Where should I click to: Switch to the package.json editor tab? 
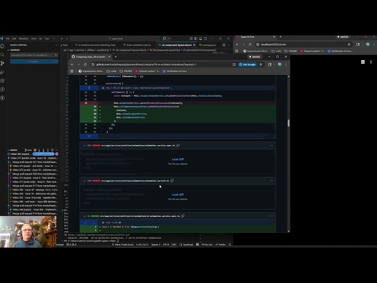[x=208, y=45]
